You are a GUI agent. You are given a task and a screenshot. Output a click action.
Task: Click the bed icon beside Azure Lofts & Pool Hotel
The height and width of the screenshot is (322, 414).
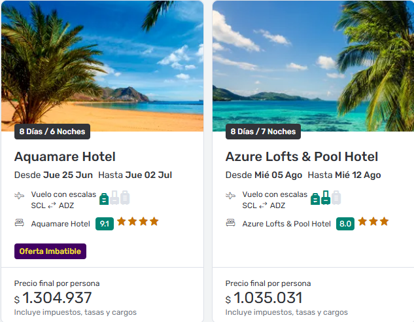[x=231, y=223]
